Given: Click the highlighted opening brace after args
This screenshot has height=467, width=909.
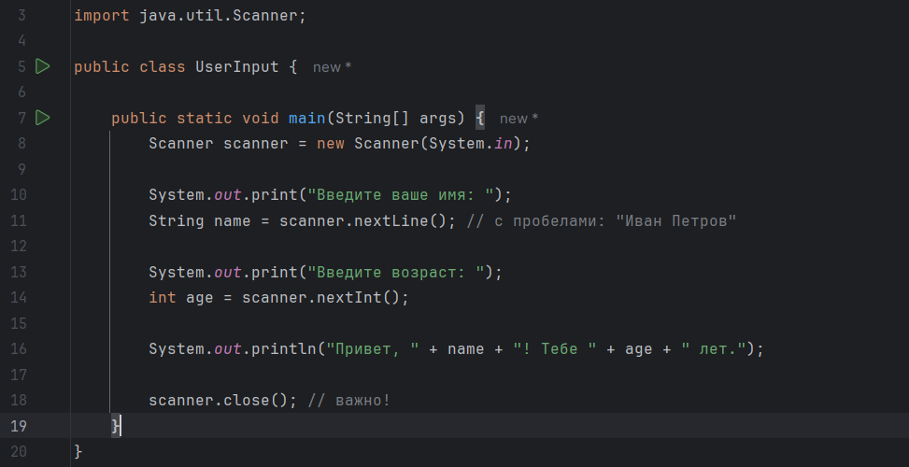Looking at the screenshot, I should (480, 119).
